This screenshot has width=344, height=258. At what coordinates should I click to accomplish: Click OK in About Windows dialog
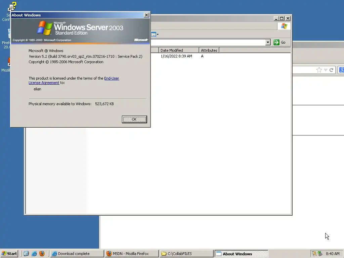pyautogui.click(x=134, y=119)
